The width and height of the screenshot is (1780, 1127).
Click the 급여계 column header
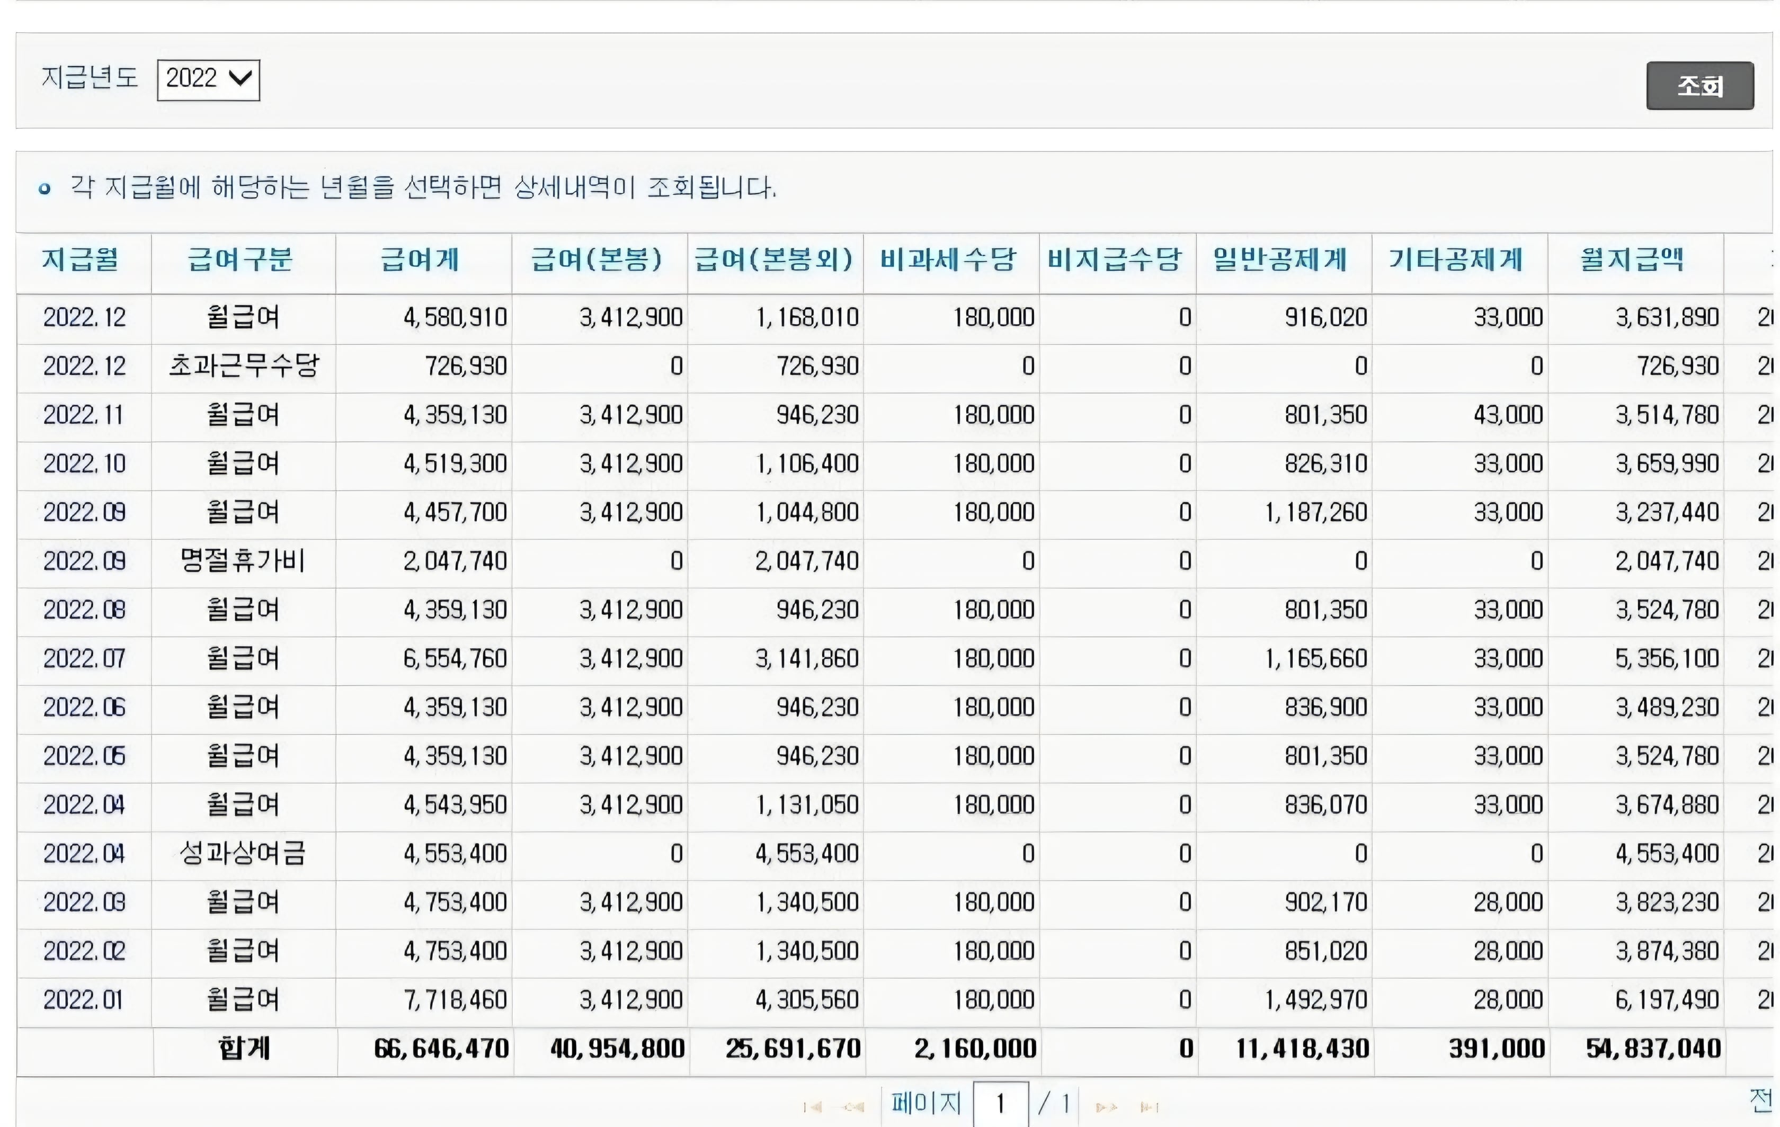[420, 260]
